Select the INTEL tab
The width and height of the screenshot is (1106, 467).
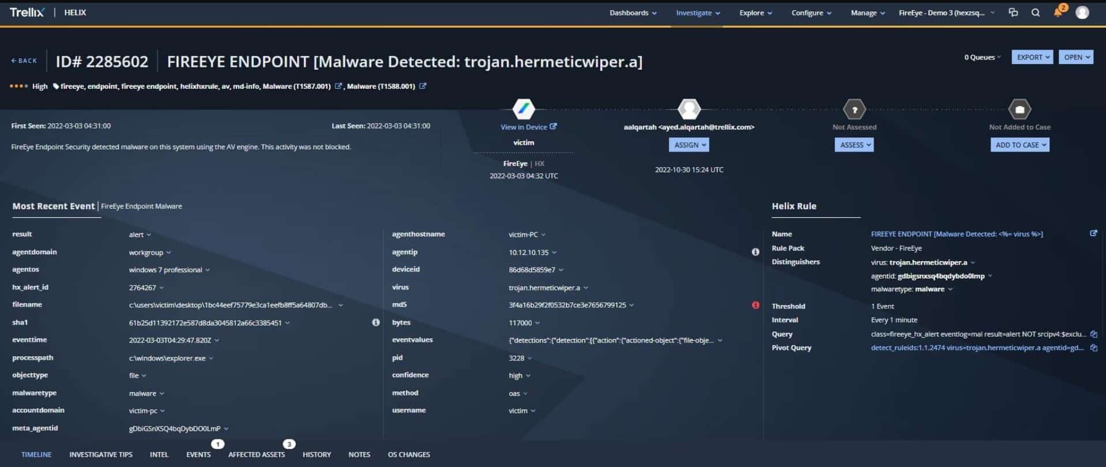(x=159, y=454)
